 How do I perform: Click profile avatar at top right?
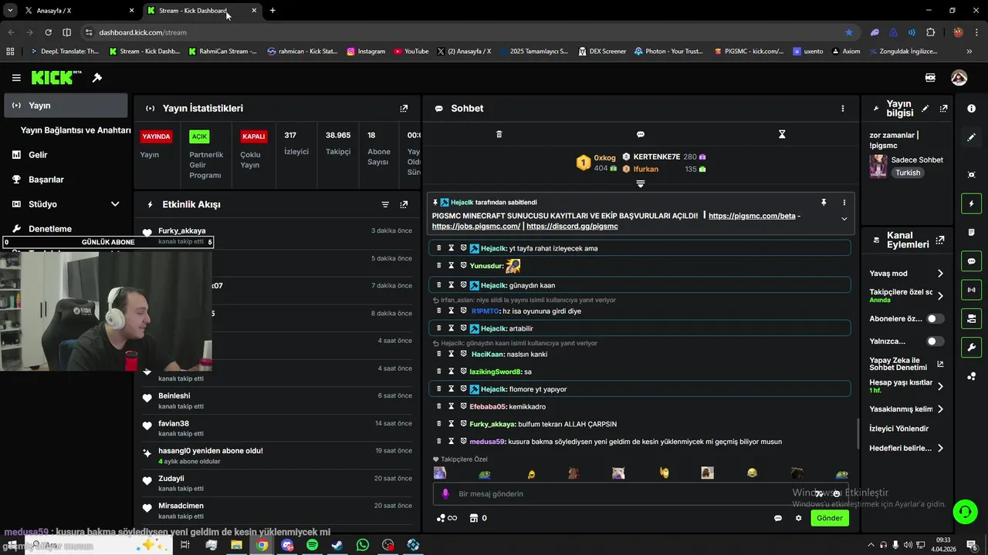(x=959, y=78)
